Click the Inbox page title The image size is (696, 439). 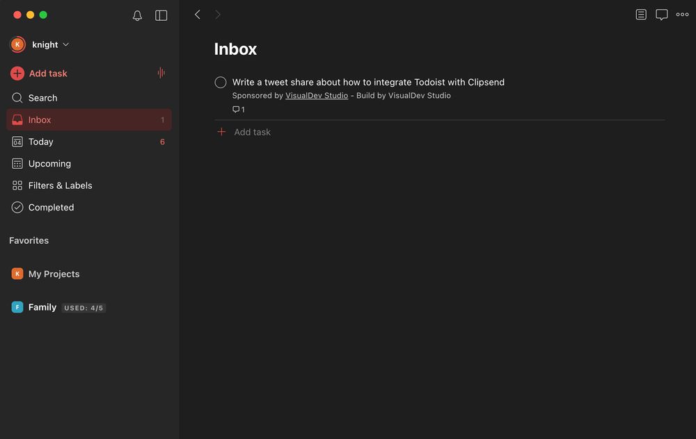[x=235, y=49]
